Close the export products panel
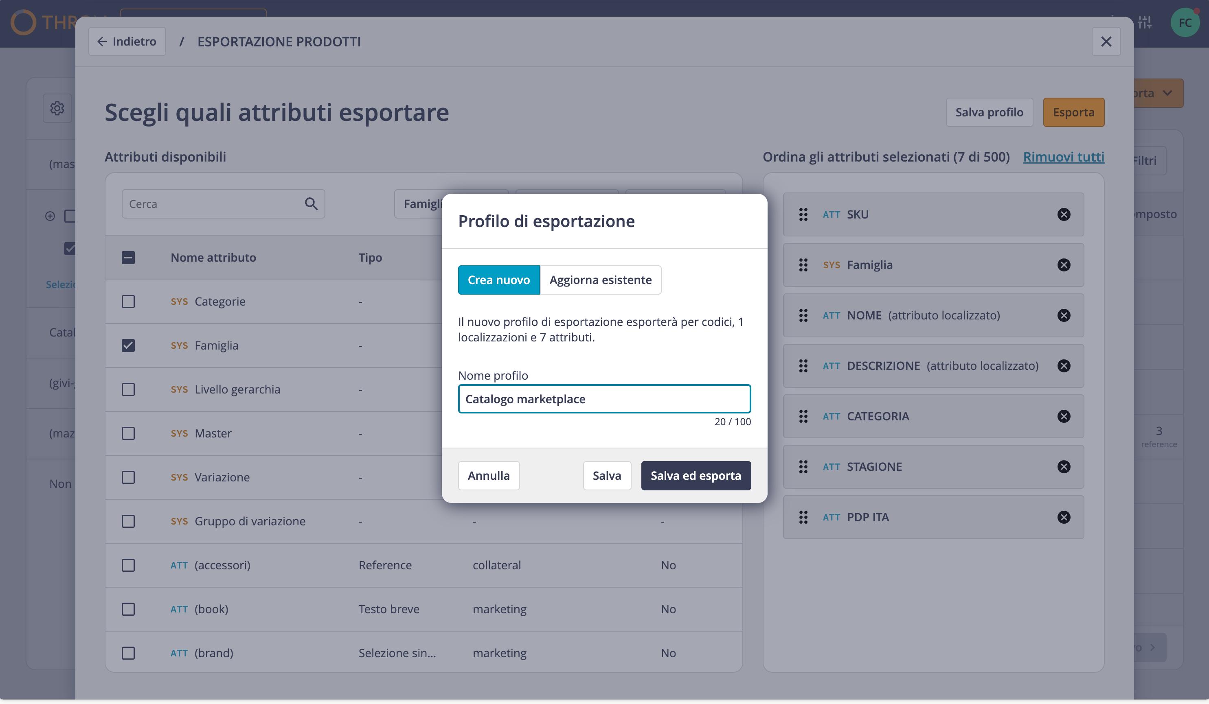The image size is (1209, 704). (x=1106, y=42)
